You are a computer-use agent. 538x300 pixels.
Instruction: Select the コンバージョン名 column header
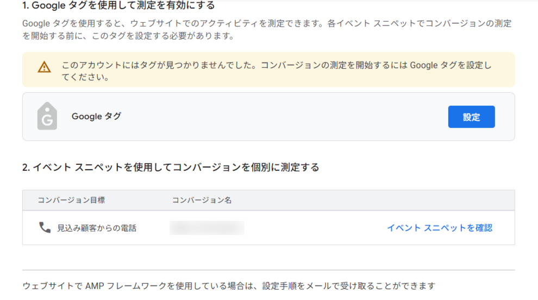202,200
